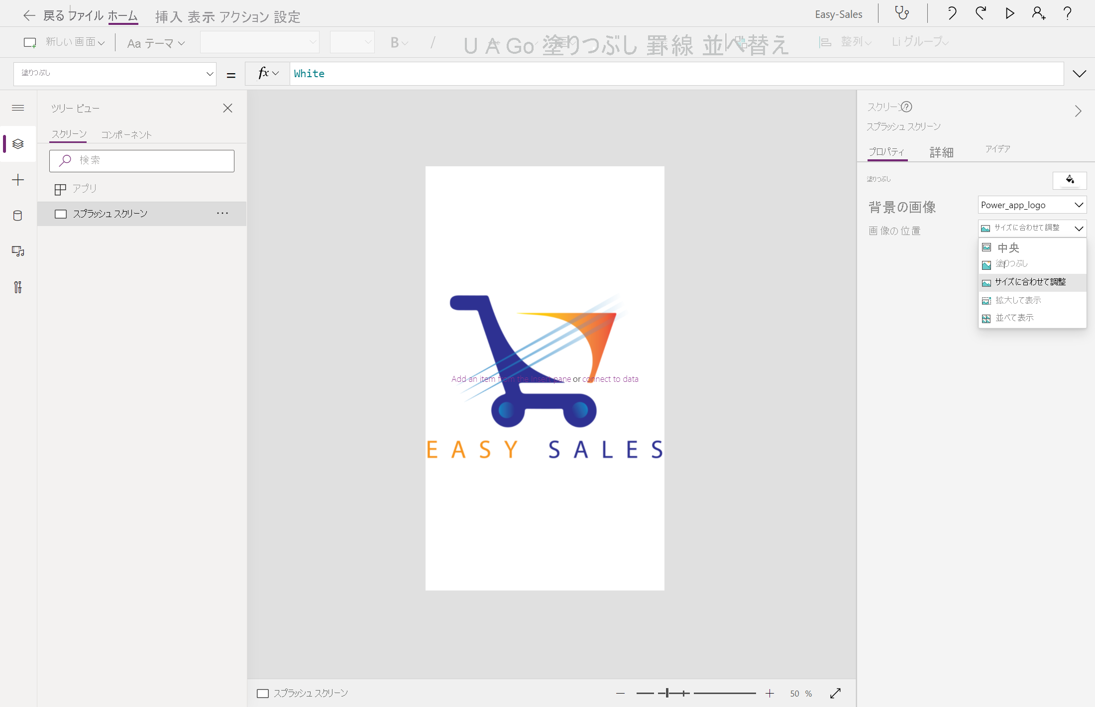1095x707 pixels.
Task: Open the 挿入 menu
Action: [169, 17]
